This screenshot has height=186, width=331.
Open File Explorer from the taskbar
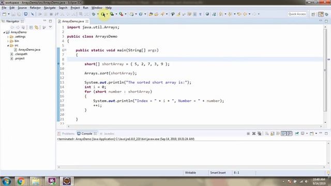point(36,181)
